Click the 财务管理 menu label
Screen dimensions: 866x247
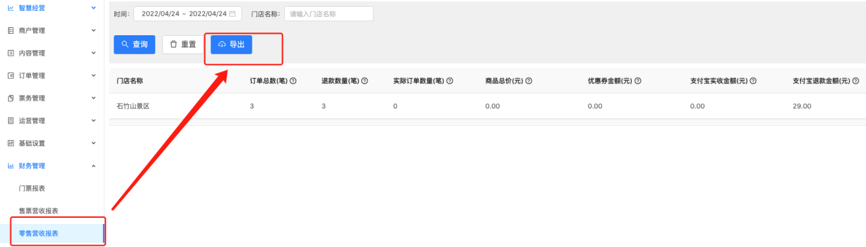[32, 166]
